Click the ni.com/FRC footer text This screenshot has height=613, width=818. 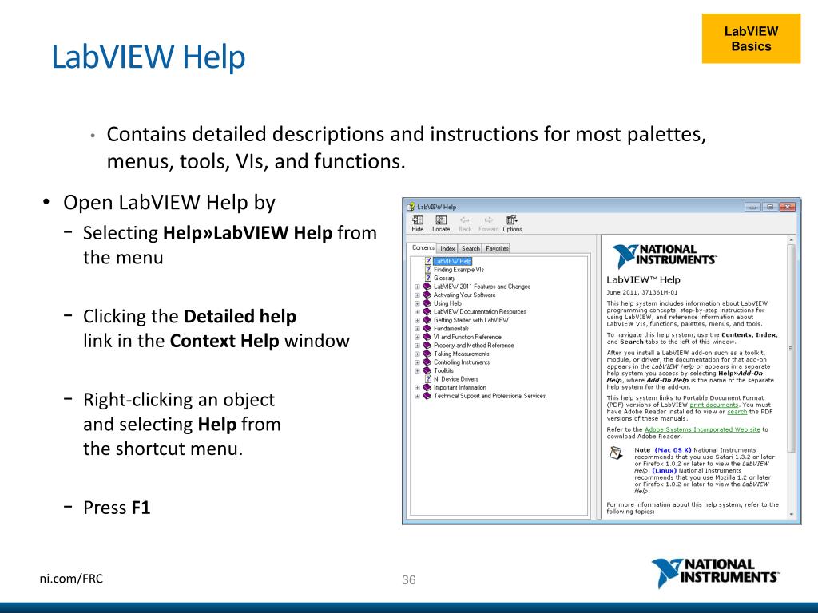pyautogui.click(x=71, y=579)
